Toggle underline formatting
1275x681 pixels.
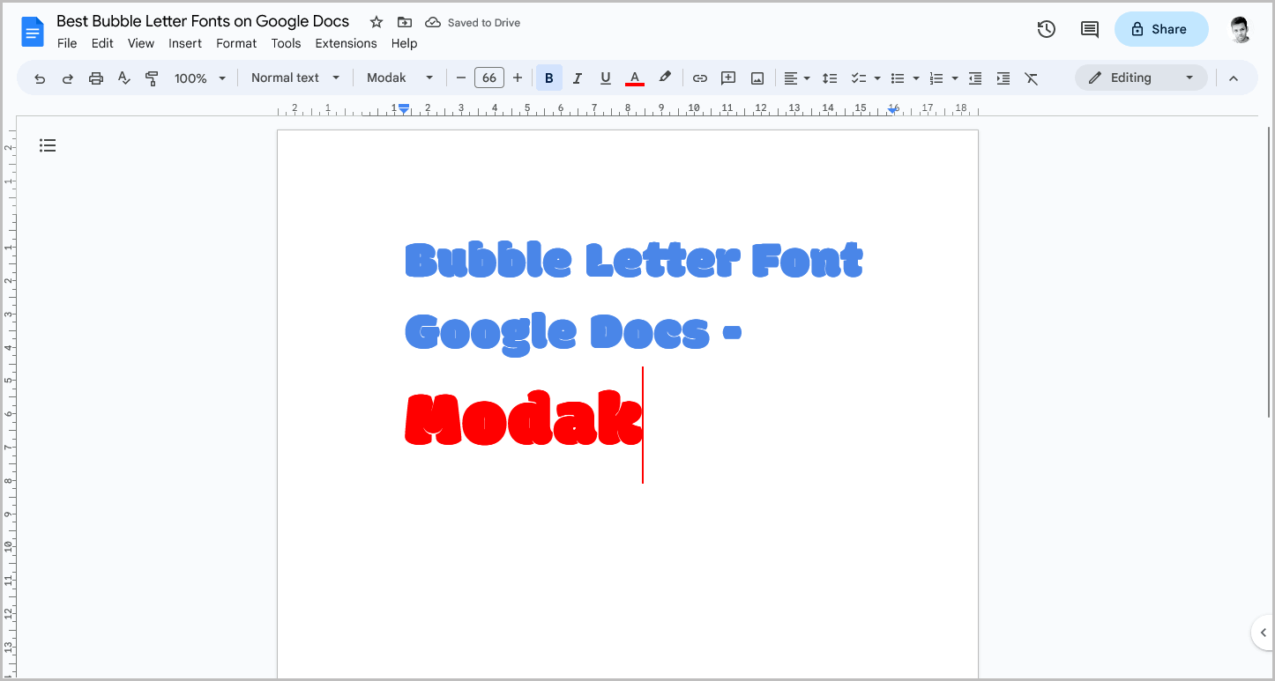(x=605, y=78)
